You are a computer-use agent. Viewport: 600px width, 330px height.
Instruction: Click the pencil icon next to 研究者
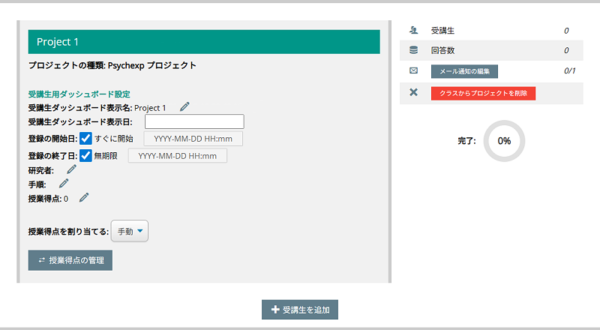[71, 169]
